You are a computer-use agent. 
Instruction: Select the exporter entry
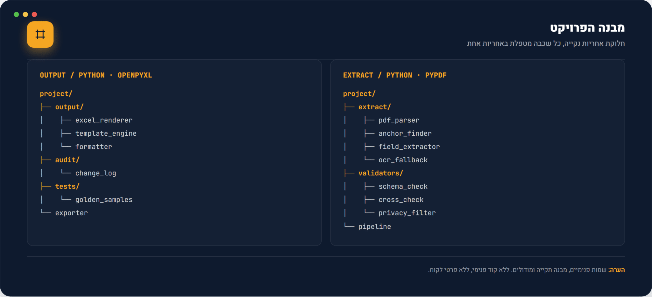pos(71,213)
